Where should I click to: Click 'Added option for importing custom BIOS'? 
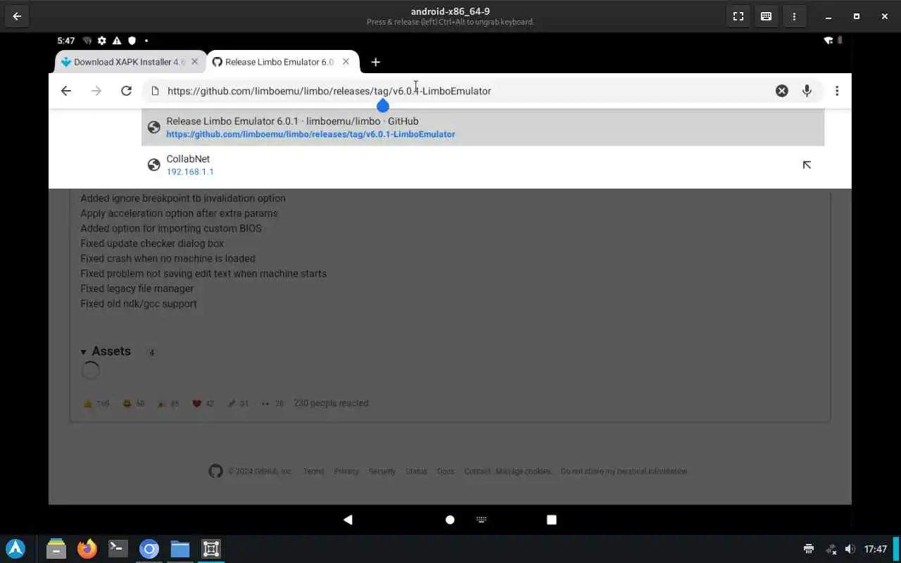171,228
